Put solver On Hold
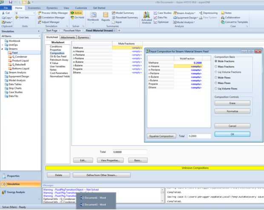The width and height of the screenshot is (264, 210). coord(77,17)
